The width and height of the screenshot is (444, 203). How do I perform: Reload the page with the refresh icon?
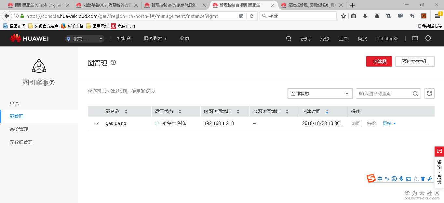coord(251,16)
